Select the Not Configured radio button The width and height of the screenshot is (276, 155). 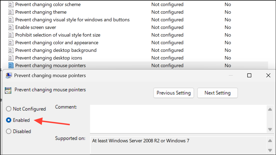[8, 109]
